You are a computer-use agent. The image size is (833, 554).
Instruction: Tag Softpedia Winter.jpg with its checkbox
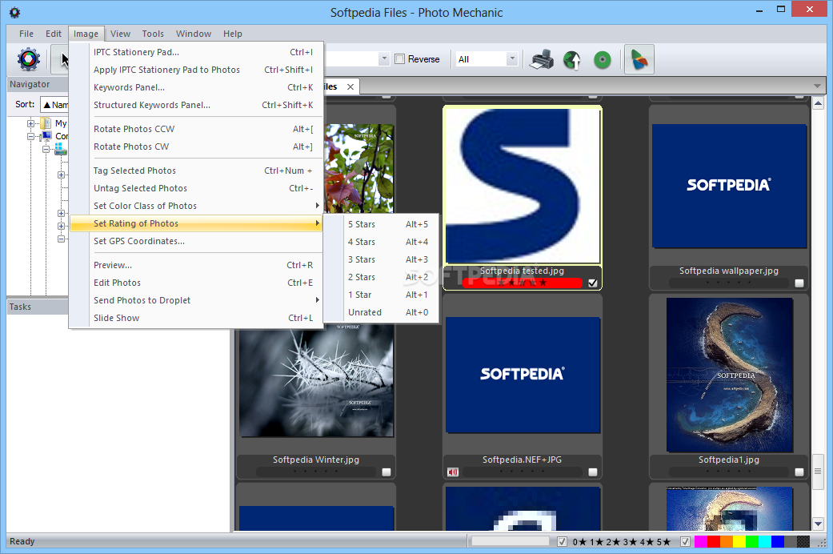coord(386,472)
